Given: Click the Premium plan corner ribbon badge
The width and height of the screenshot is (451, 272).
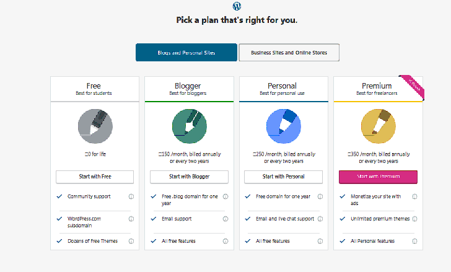Looking at the screenshot, I should (413, 86).
